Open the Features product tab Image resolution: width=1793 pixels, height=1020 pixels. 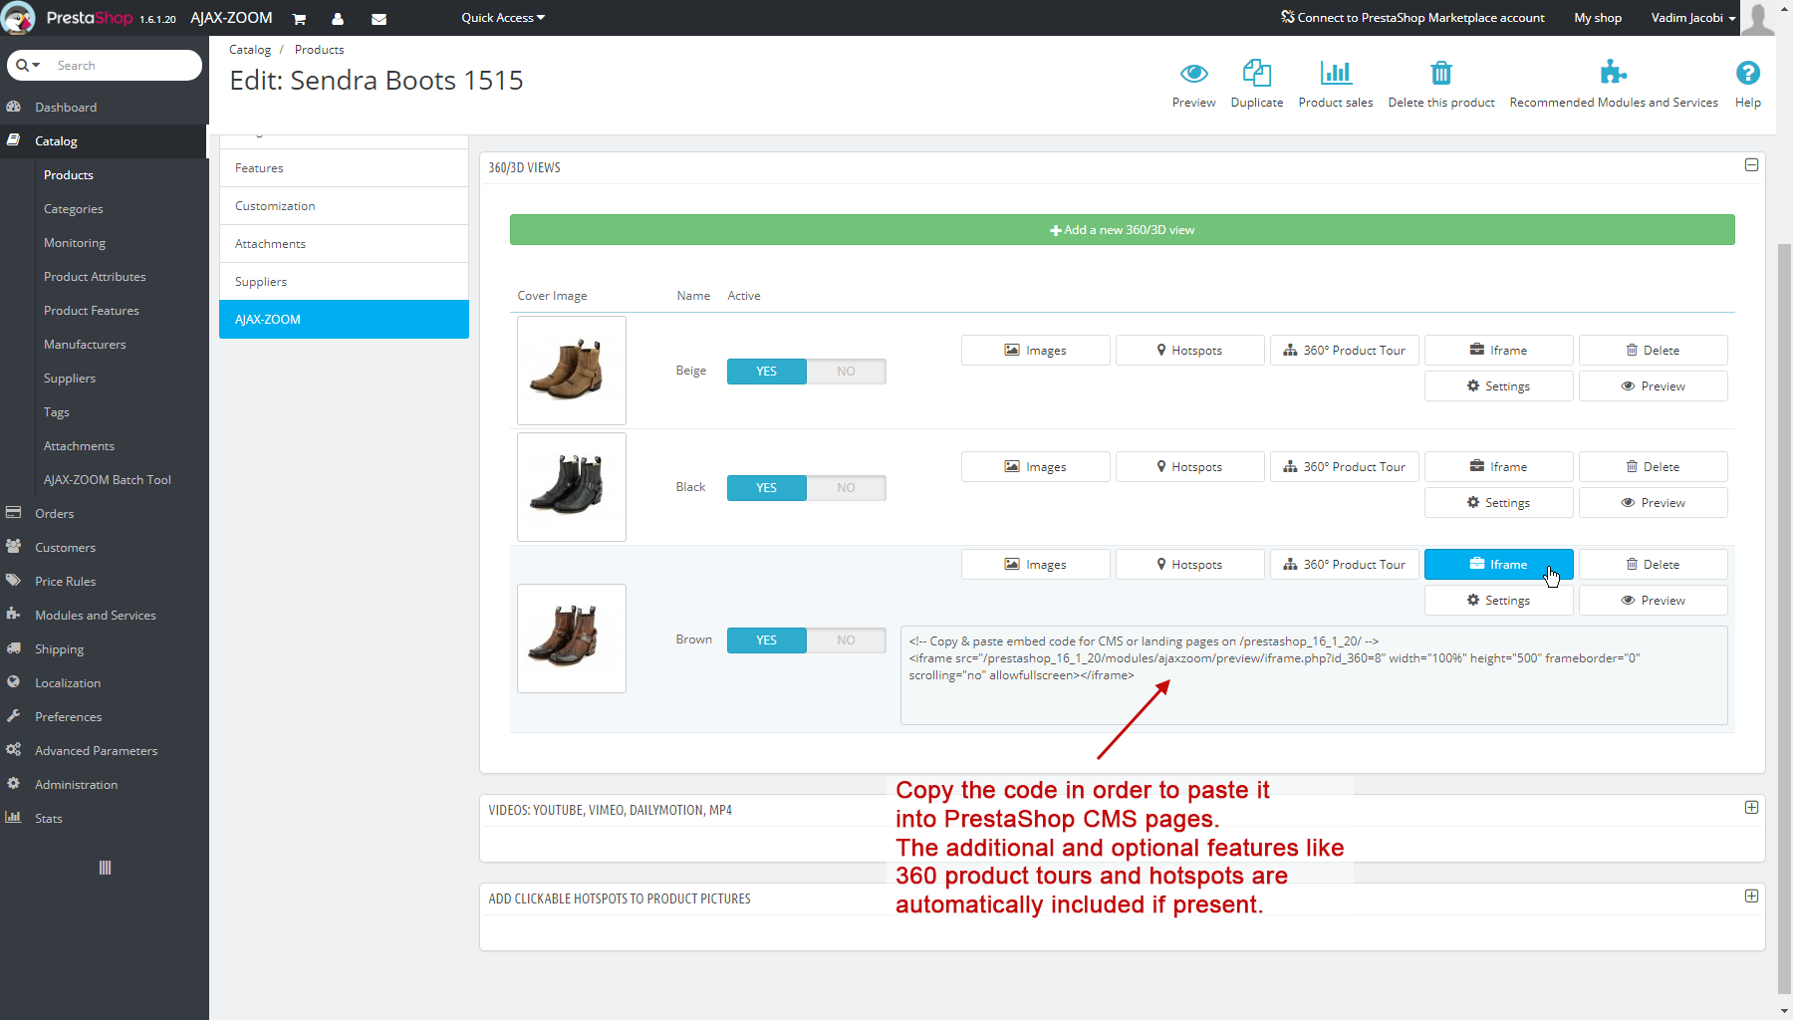coord(344,168)
